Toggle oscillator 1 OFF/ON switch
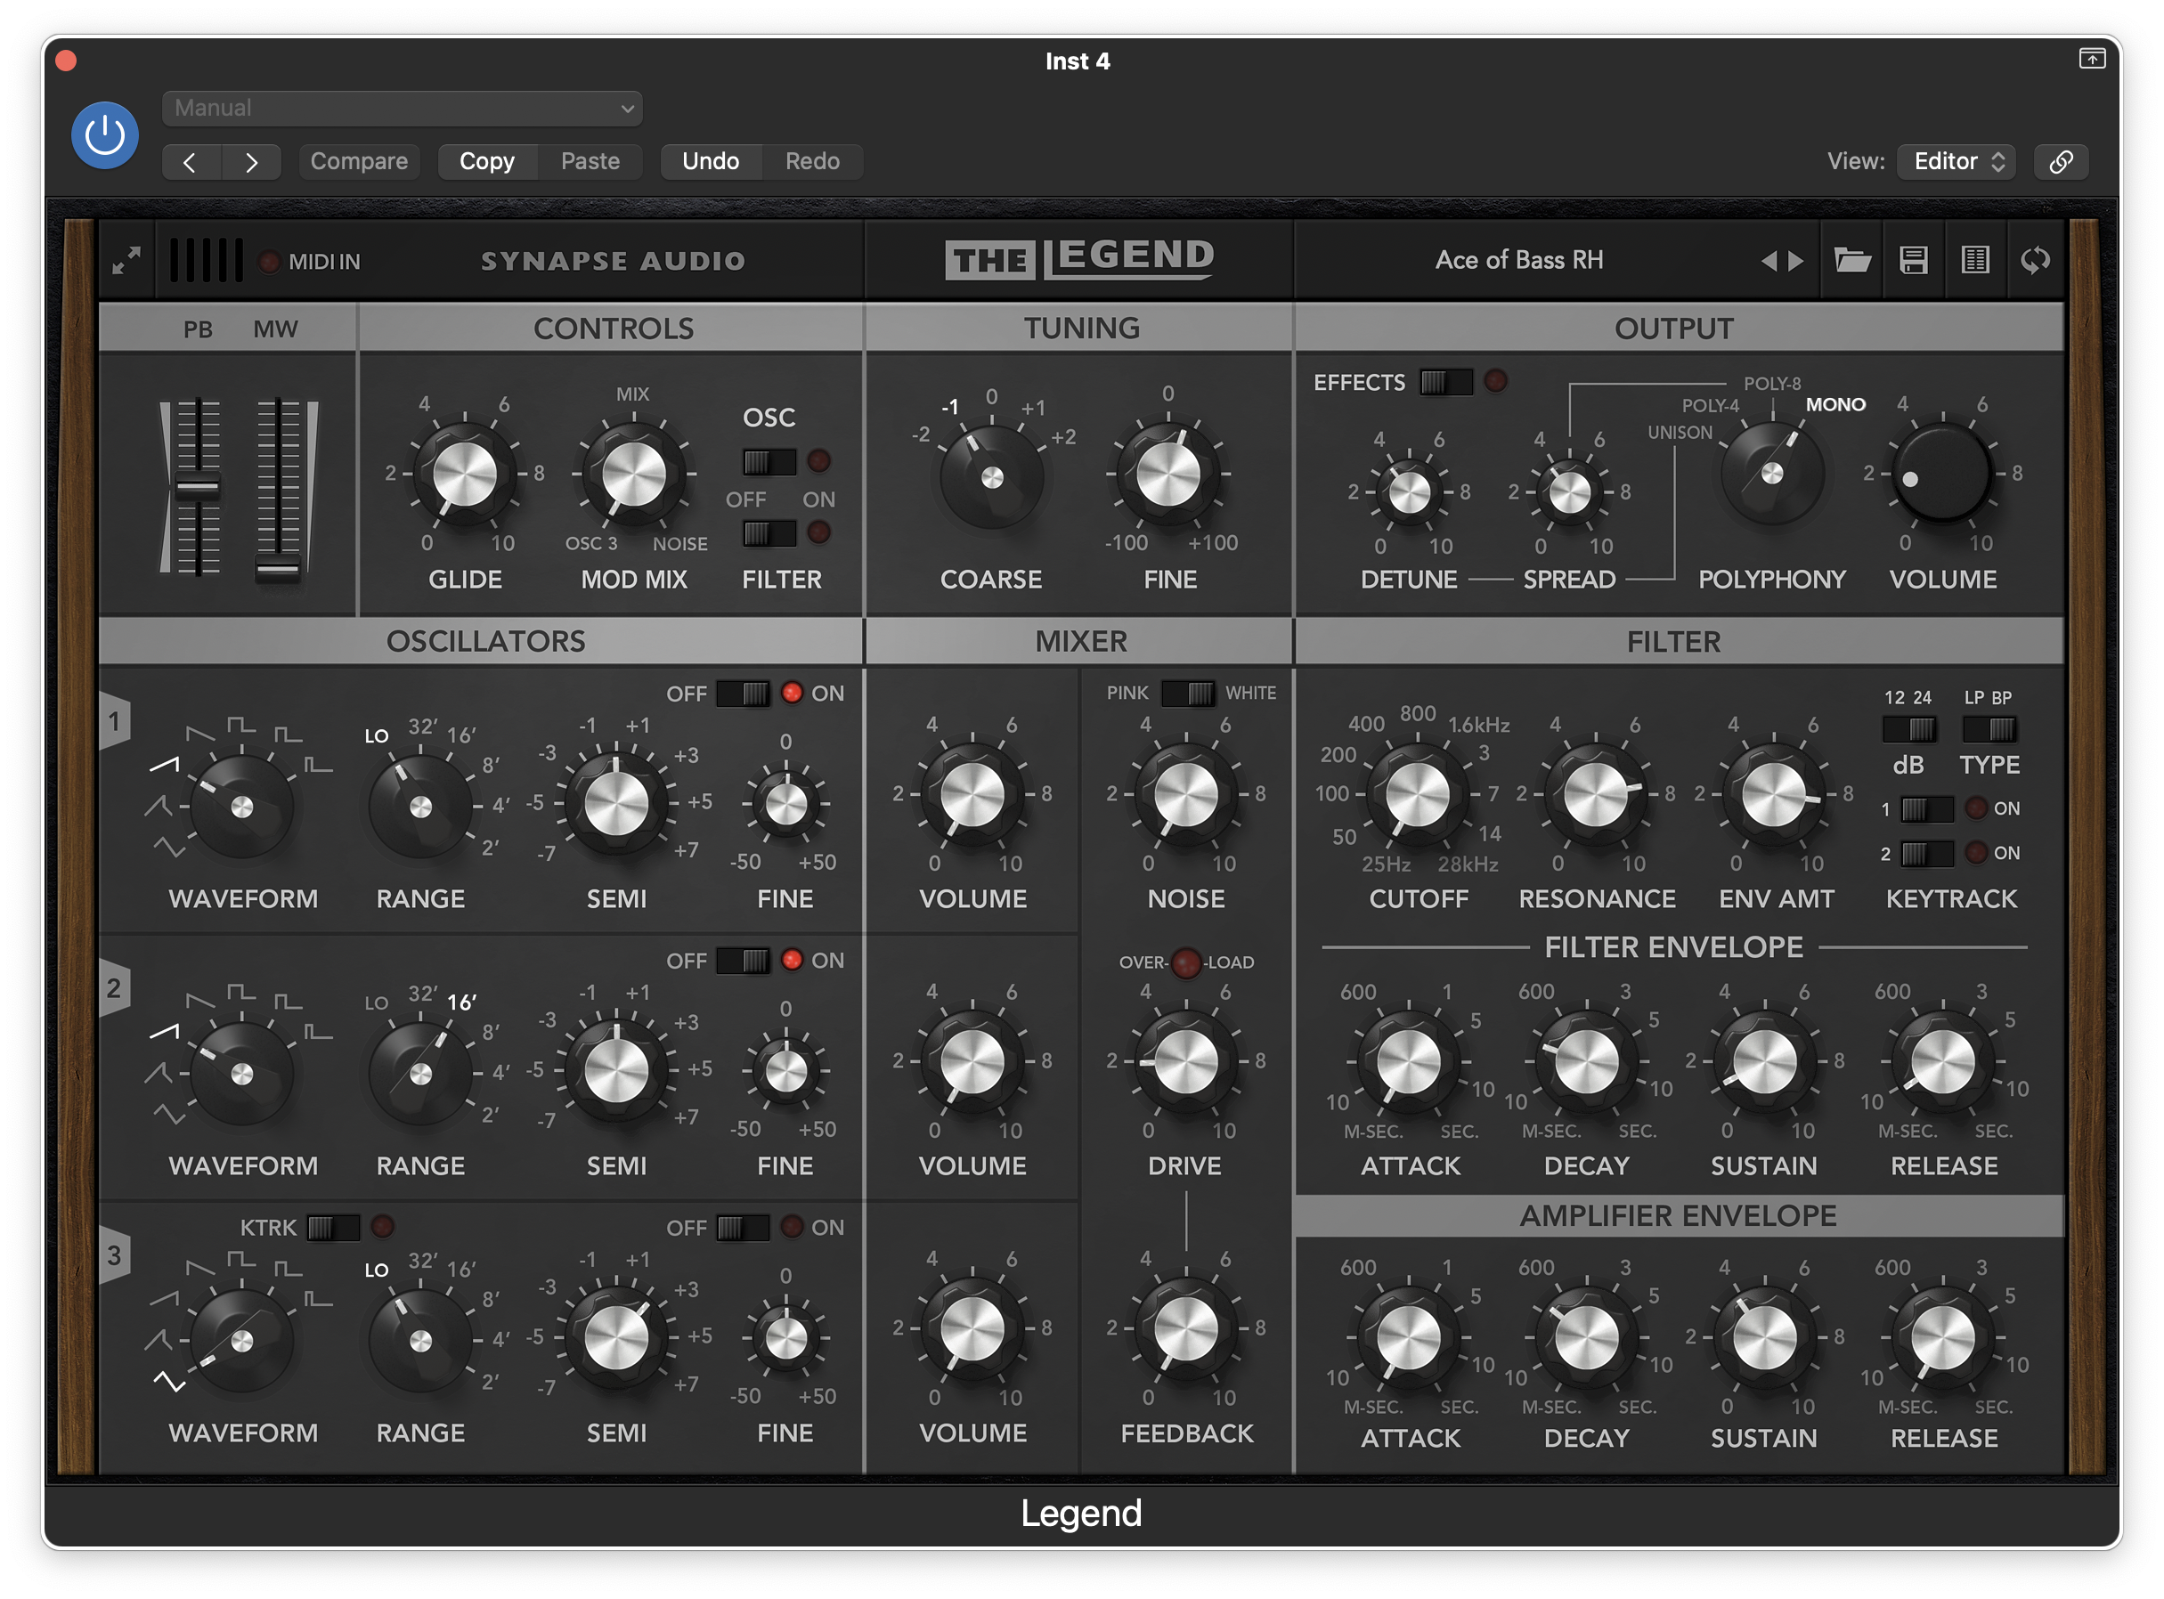 point(743,693)
